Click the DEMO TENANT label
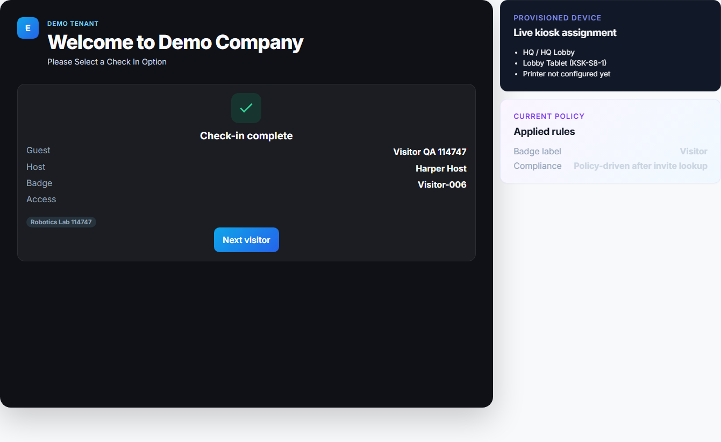 (x=73, y=24)
